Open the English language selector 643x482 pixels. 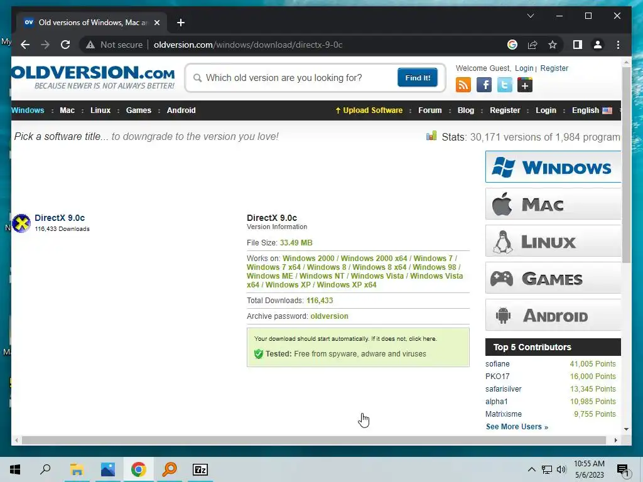coord(592,110)
